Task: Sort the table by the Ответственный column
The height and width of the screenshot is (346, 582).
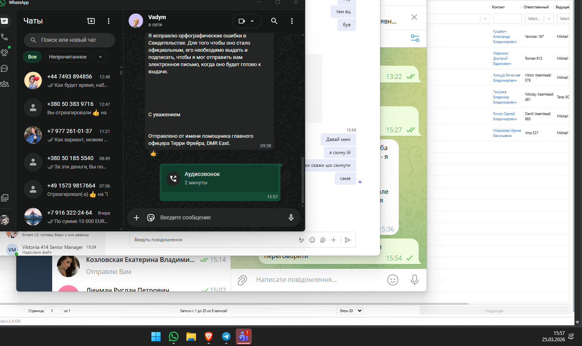Action: pyautogui.click(x=536, y=7)
